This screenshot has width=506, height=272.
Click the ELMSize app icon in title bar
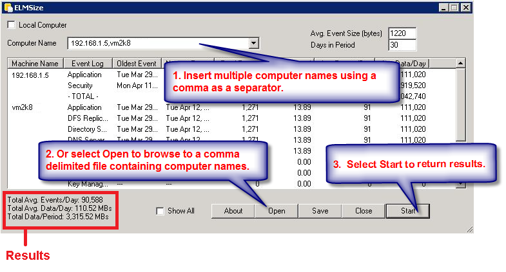[8, 8]
